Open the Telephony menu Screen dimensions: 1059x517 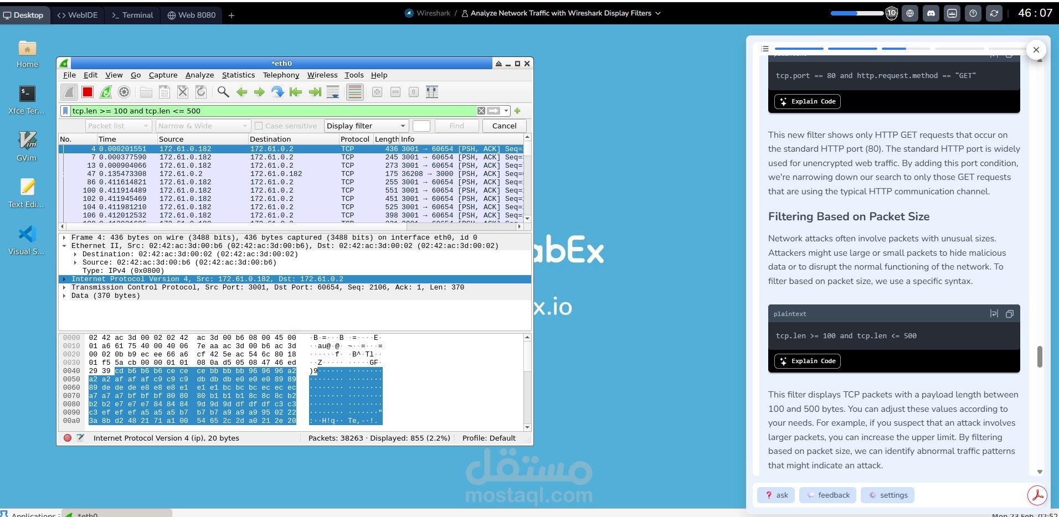281,75
